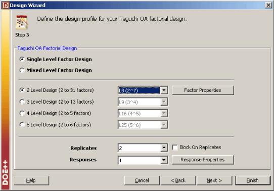This screenshot has height=191, width=274.
Task: Click the Responses value field
Action: click(140, 160)
